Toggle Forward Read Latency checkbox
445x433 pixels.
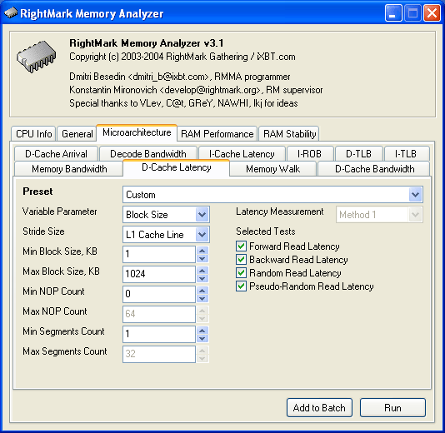click(241, 246)
